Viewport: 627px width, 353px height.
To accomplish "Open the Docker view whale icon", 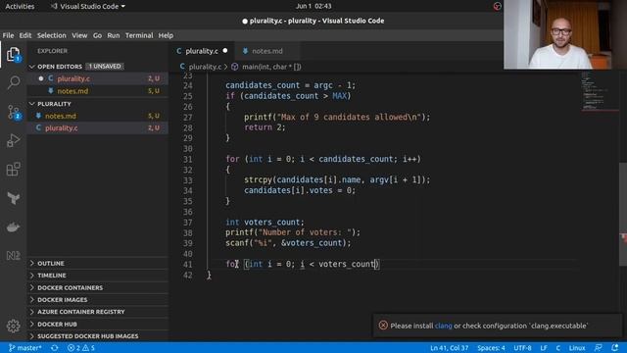I will click(13, 227).
